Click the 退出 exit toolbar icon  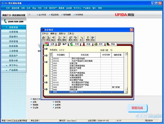93,38
